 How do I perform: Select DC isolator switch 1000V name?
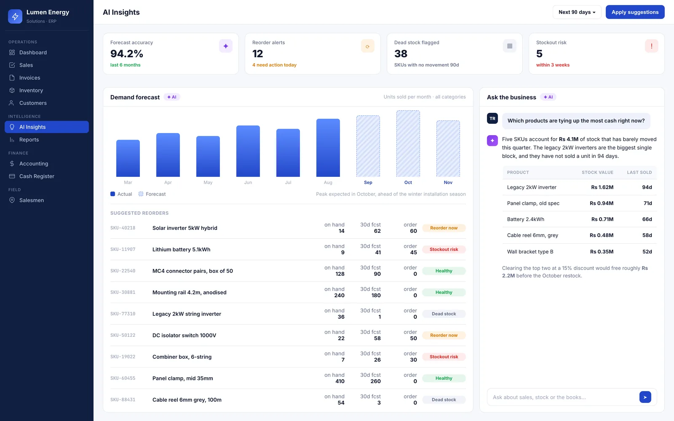pos(185,336)
